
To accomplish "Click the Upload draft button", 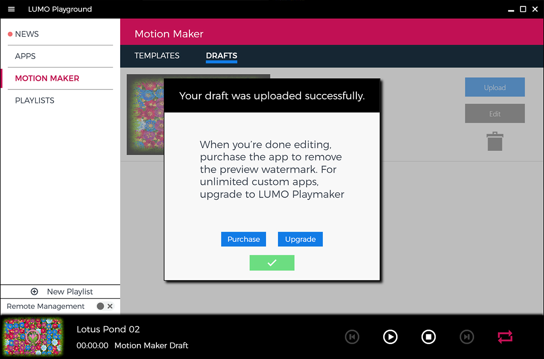I will coord(495,87).
